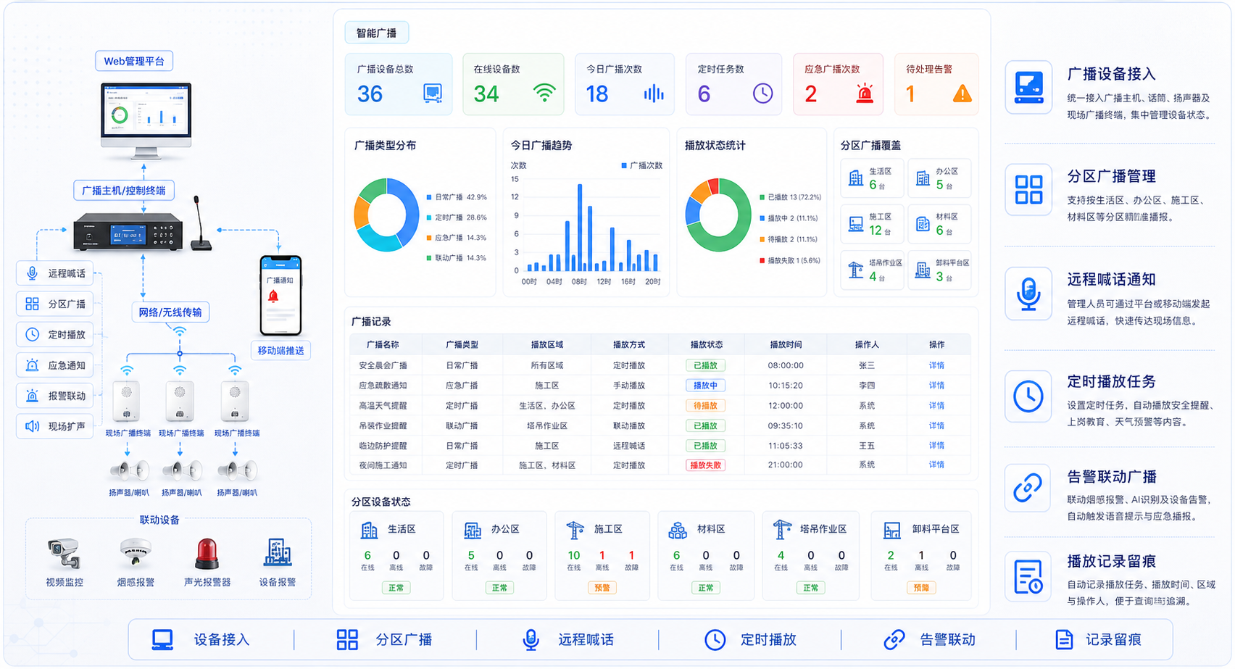Click the 烟感报警 smoke detector icon

(135, 554)
